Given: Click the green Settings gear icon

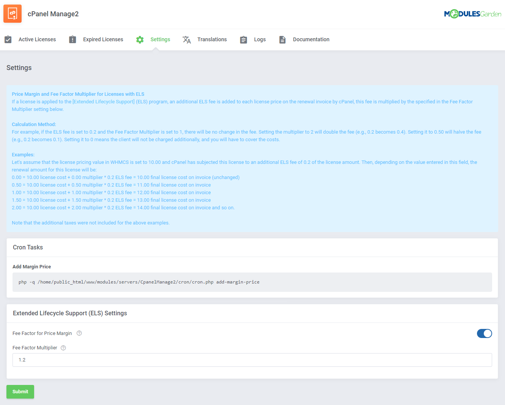Looking at the screenshot, I should (x=140, y=39).
